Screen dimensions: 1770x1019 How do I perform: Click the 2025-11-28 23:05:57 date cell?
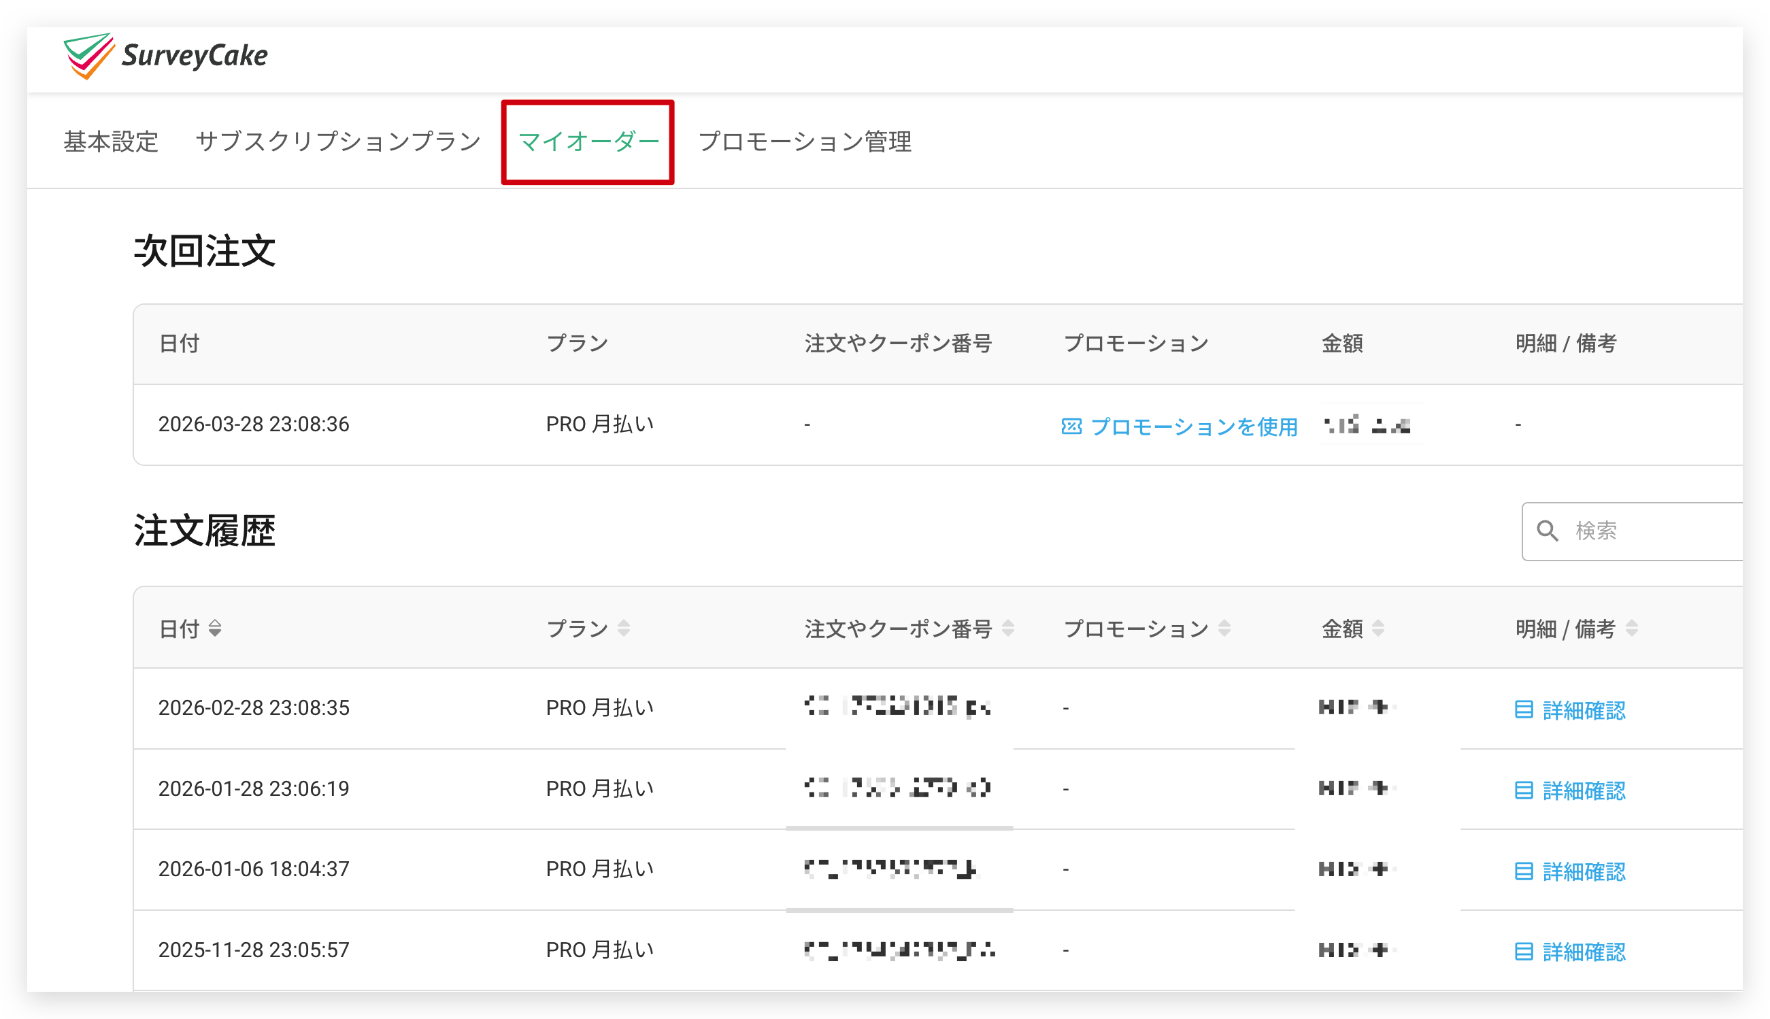pos(253,950)
